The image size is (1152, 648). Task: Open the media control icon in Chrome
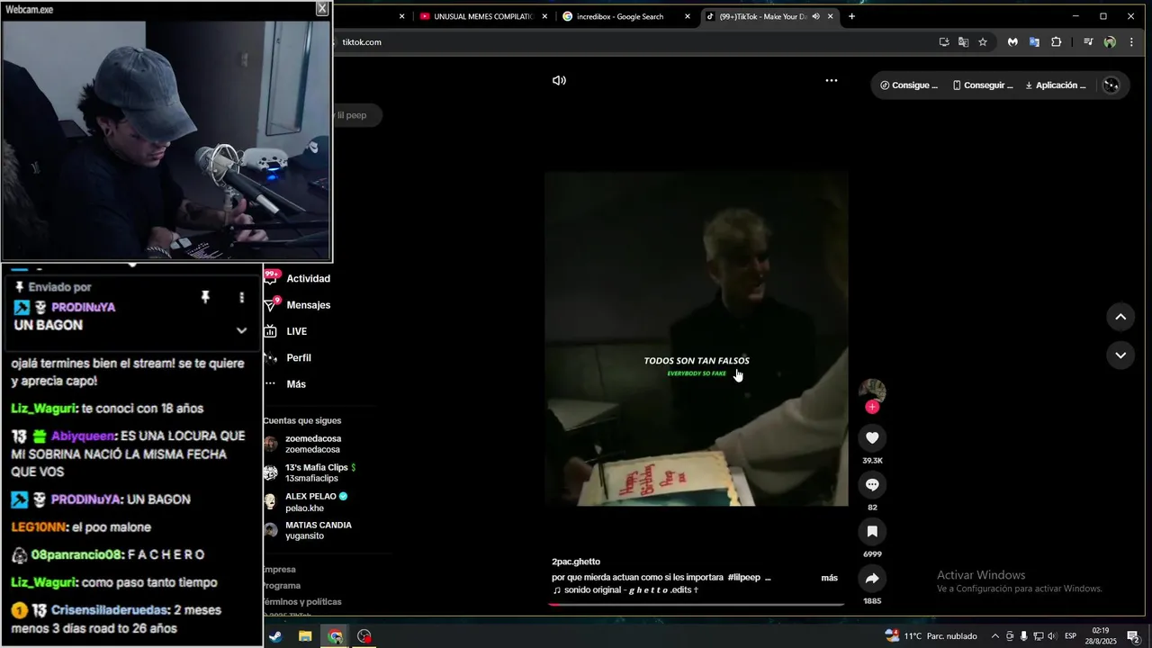click(1088, 42)
